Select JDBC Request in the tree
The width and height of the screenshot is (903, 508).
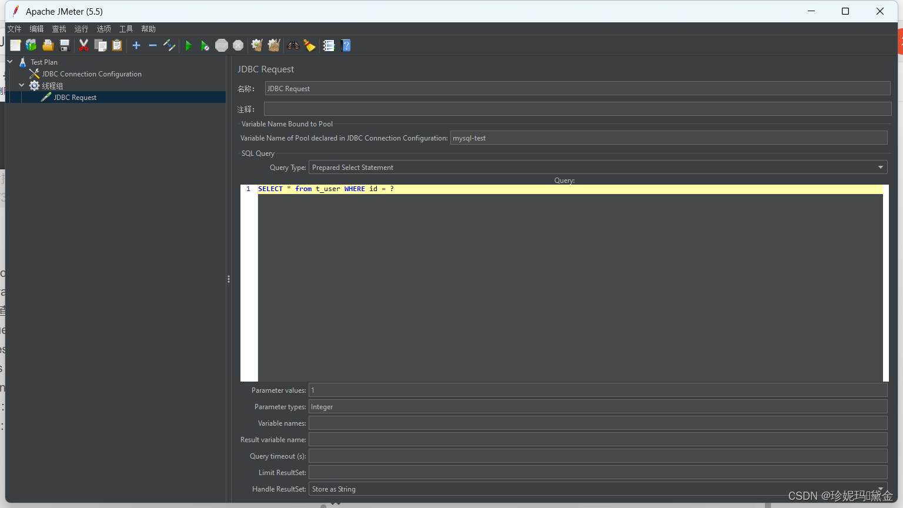[75, 98]
